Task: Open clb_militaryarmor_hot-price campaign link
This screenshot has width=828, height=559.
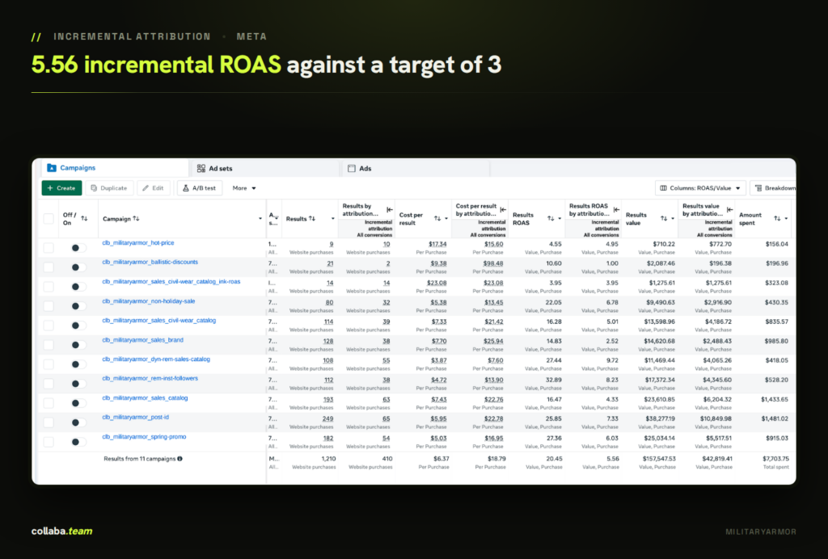Action: [x=137, y=242]
